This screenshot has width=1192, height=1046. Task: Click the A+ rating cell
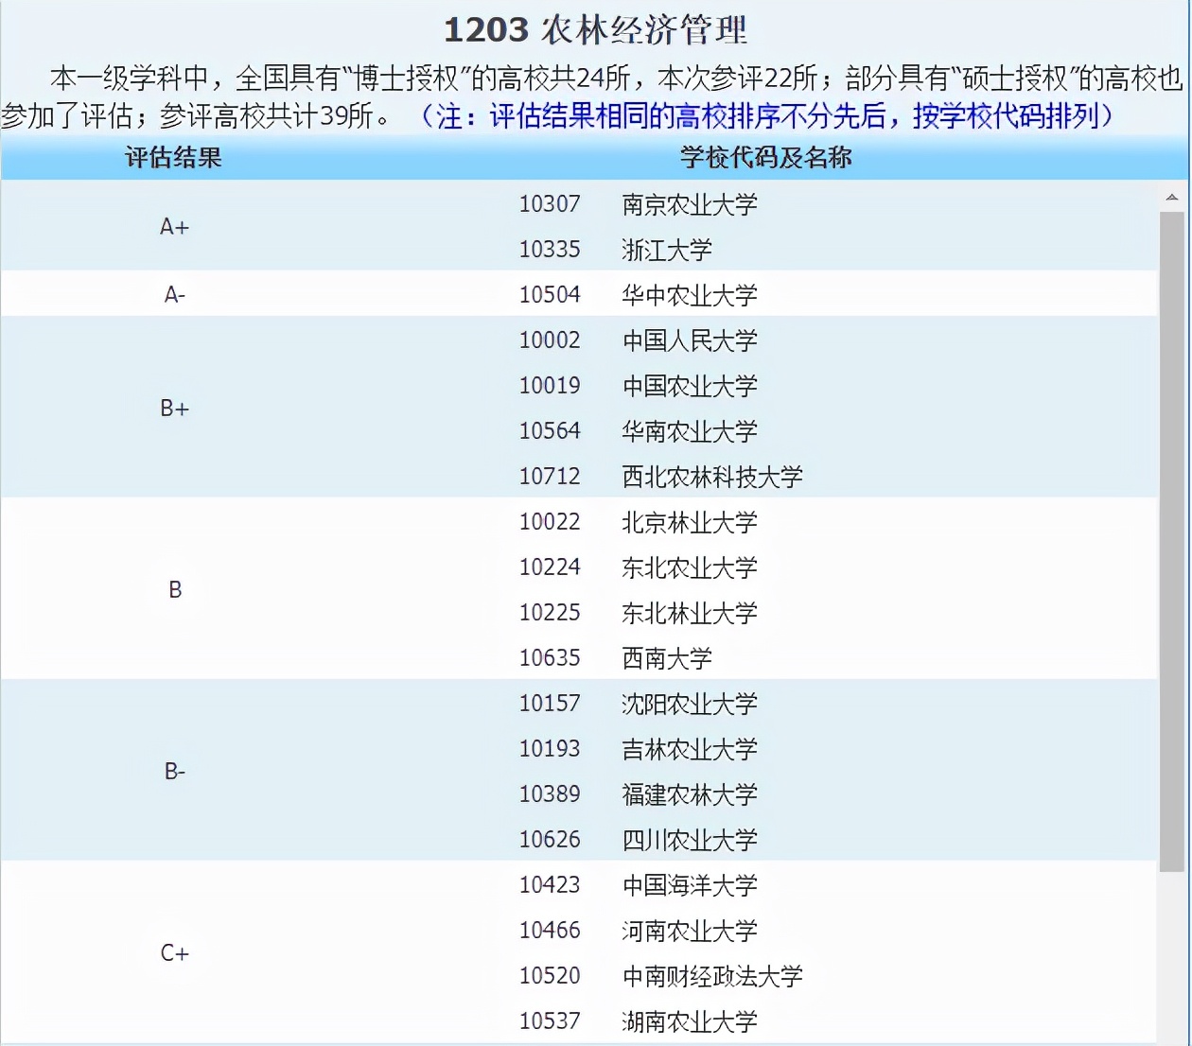tap(174, 227)
